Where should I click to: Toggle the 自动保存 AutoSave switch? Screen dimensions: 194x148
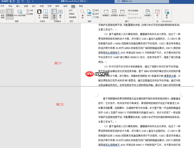(x=12, y=1)
